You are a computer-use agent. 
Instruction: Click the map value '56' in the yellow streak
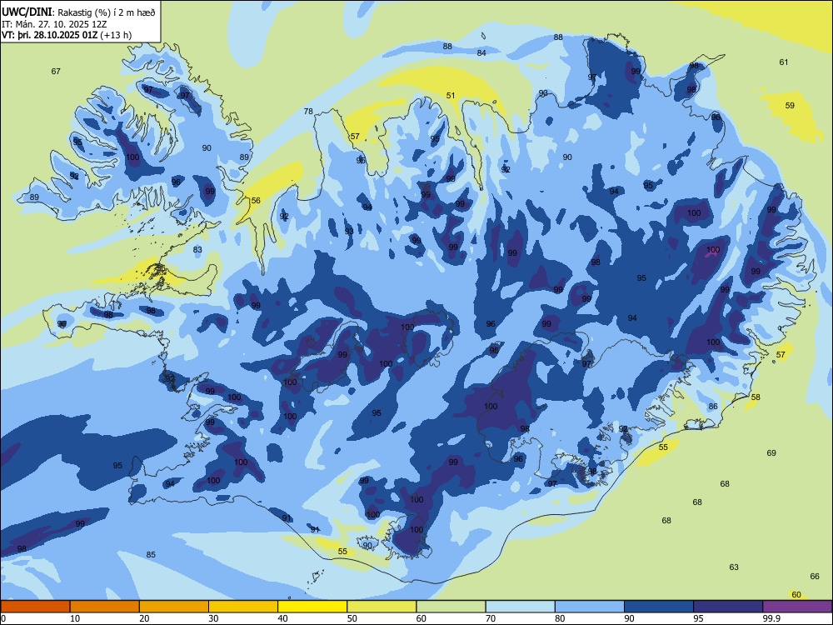(256, 200)
